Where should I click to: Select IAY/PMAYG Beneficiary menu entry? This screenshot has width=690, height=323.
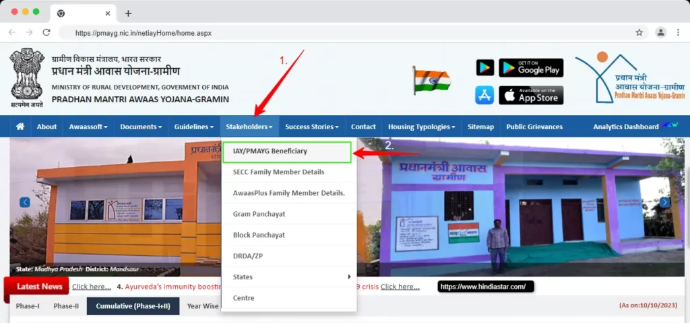click(x=287, y=151)
